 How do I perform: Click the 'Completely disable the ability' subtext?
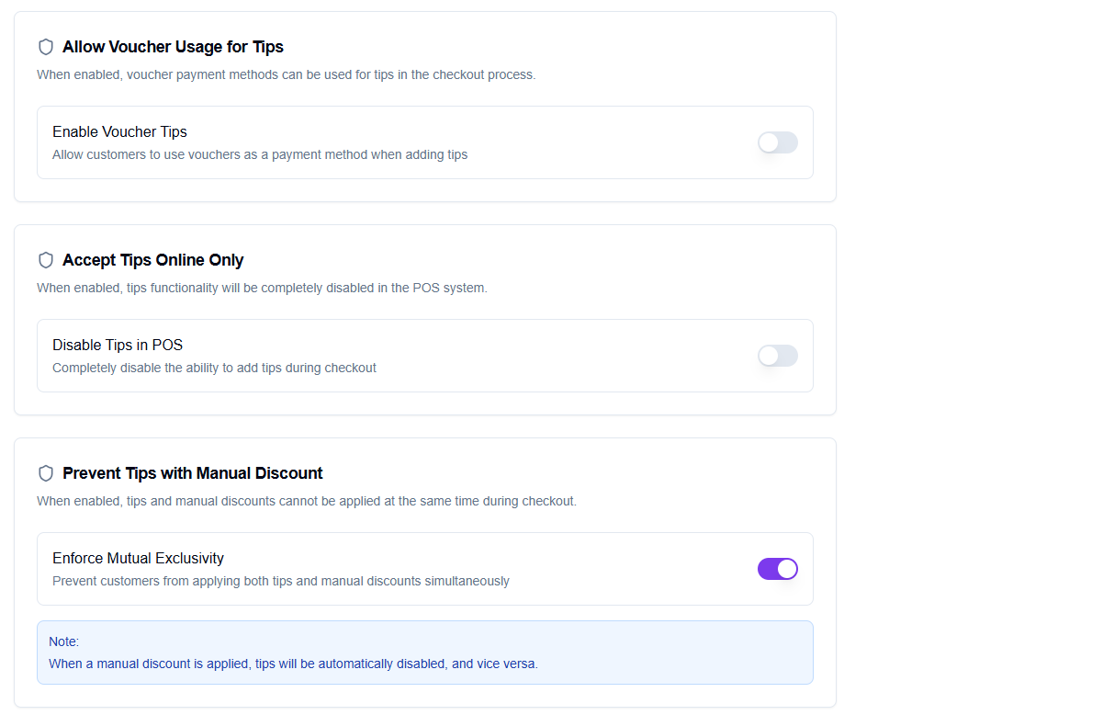click(x=214, y=368)
